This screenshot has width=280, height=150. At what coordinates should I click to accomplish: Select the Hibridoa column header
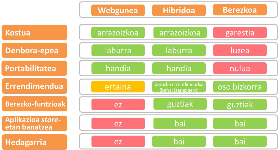(179, 10)
